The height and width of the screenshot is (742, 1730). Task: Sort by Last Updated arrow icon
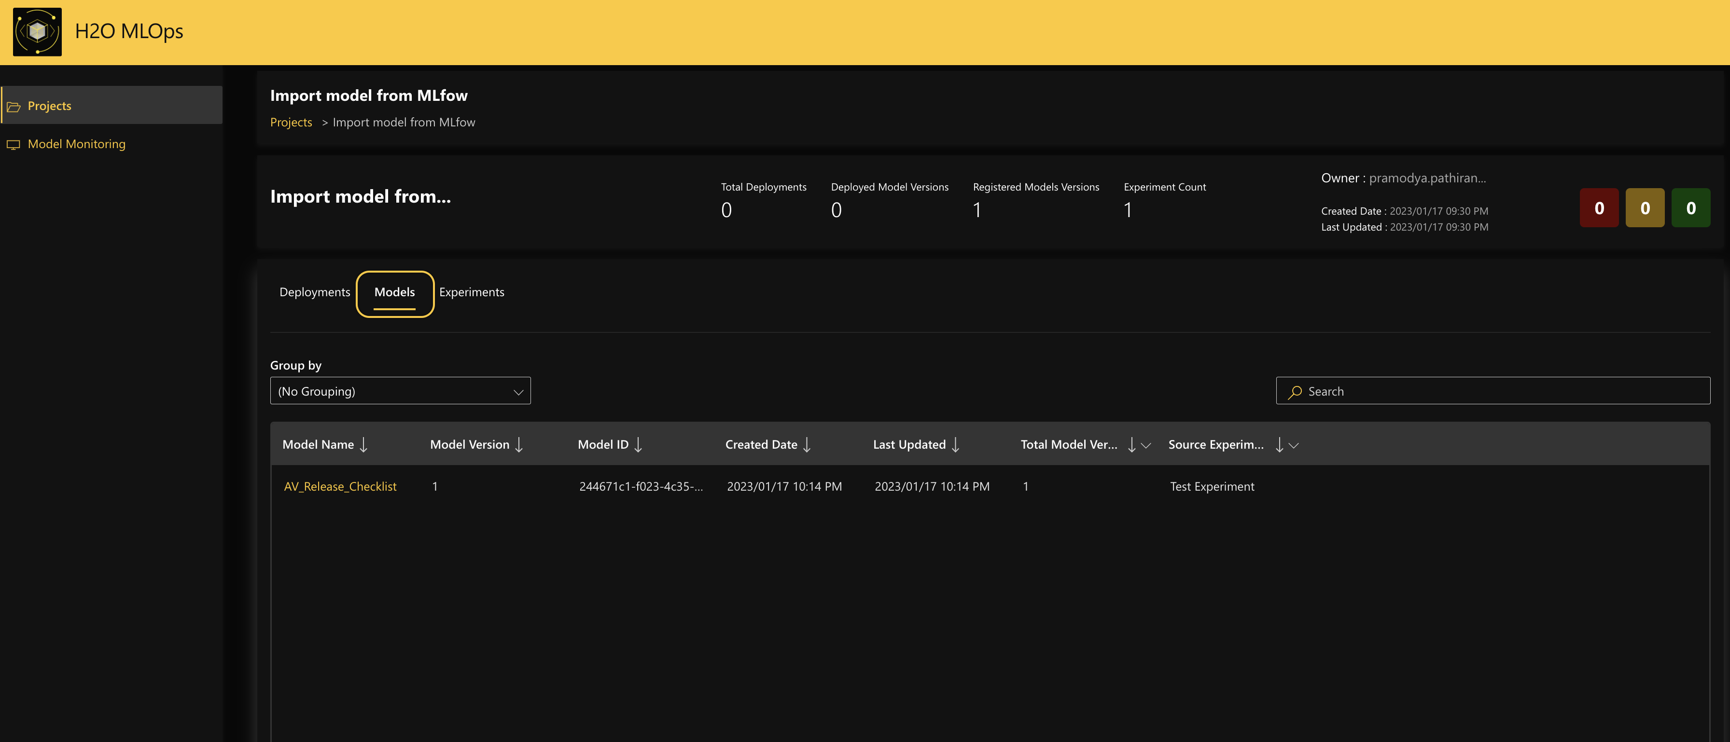pyautogui.click(x=956, y=444)
